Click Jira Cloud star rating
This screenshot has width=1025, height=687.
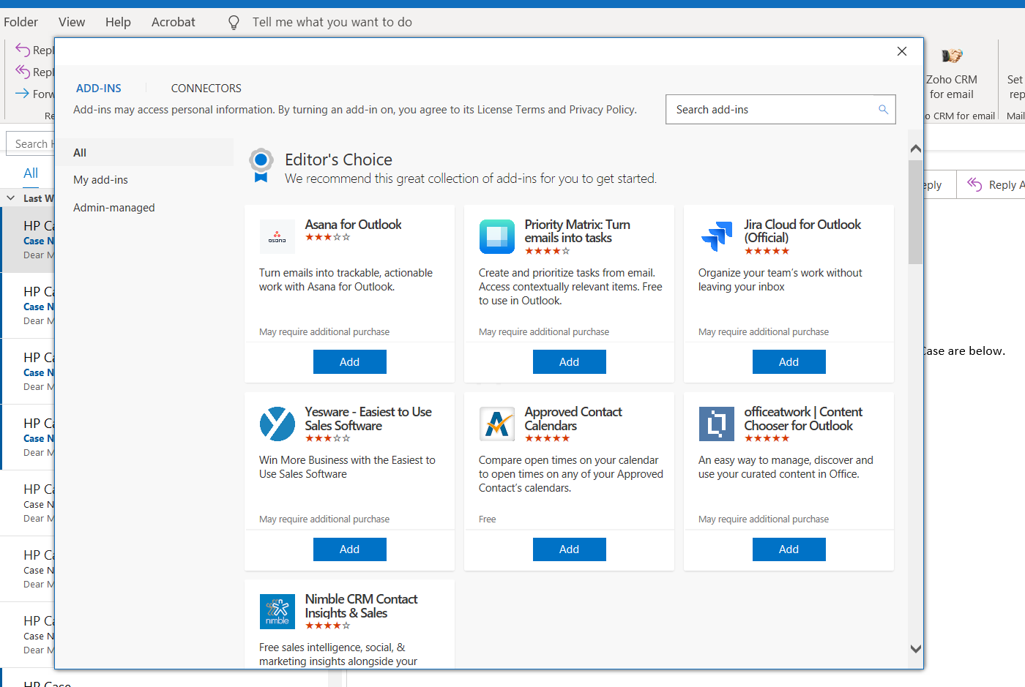tap(767, 251)
